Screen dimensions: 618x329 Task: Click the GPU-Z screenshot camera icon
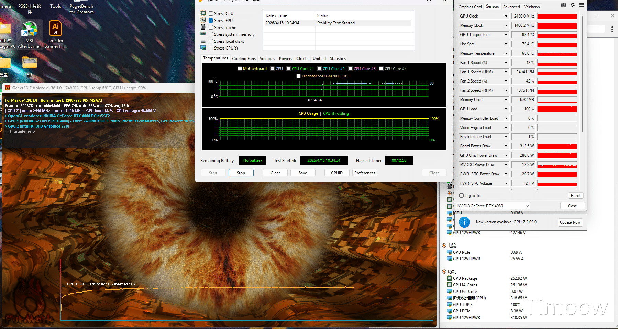click(x=563, y=5)
